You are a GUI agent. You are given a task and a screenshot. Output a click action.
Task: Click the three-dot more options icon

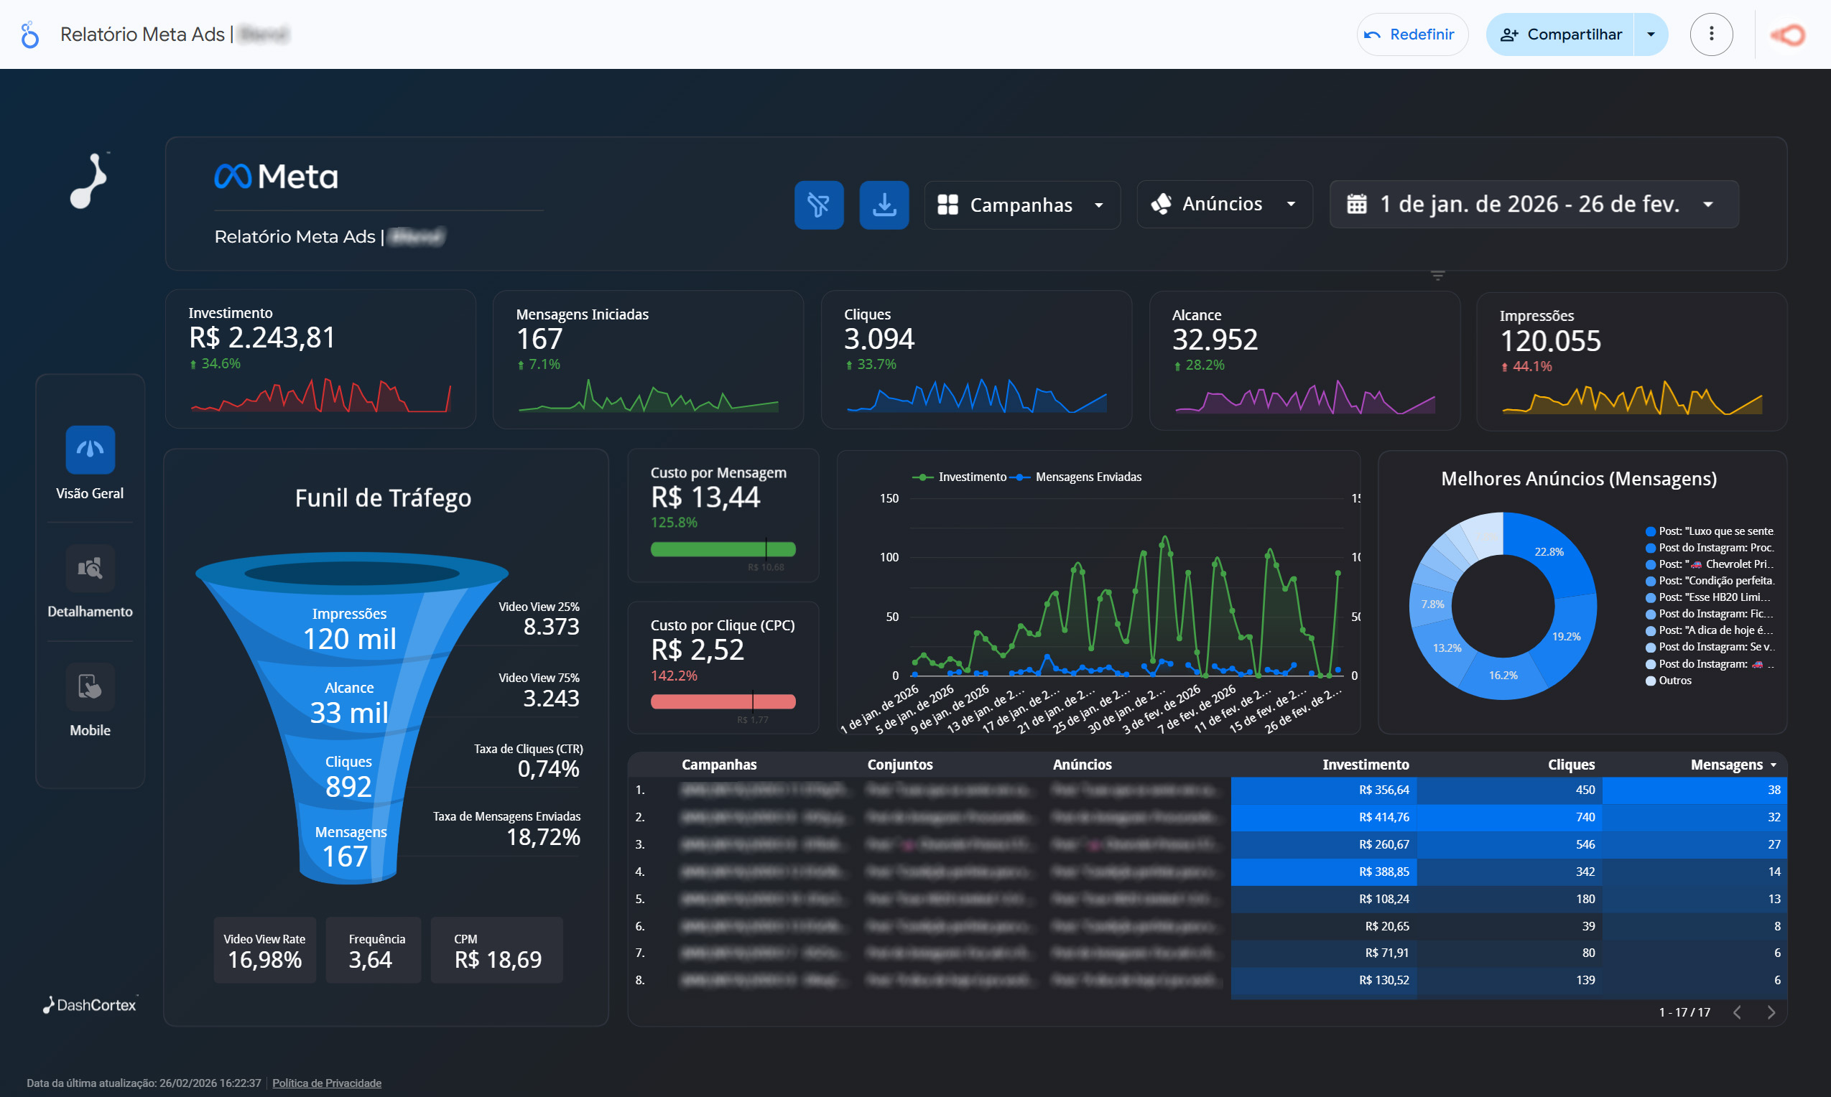[1711, 34]
